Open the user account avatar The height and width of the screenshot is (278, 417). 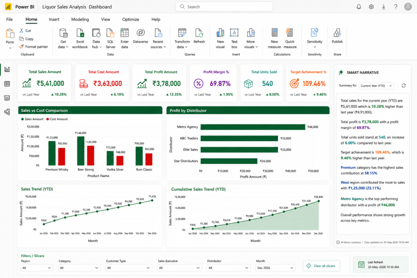click(408, 7)
